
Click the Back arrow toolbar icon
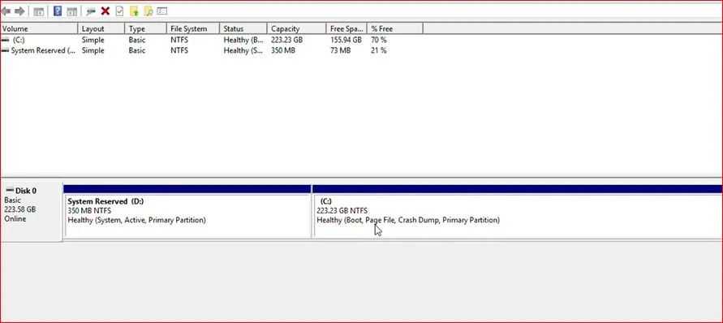pyautogui.click(x=6, y=11)
